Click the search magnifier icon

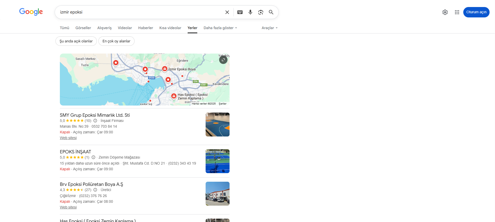[x=271, y=12]
